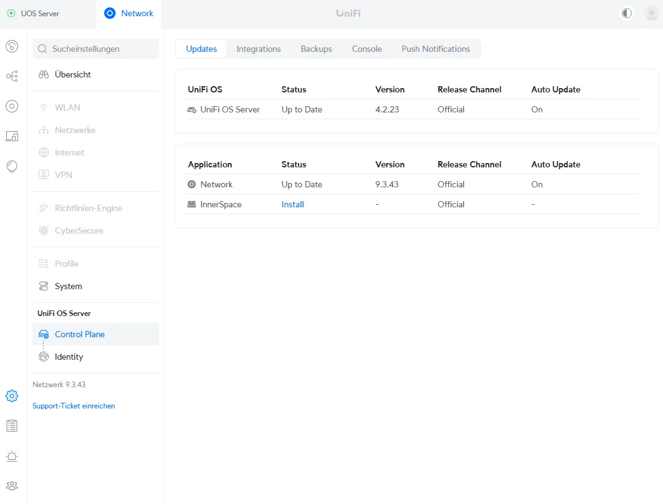Click the CyberSecure shield icon
This screenshot has width=663, height=504.
click(44, 230)
